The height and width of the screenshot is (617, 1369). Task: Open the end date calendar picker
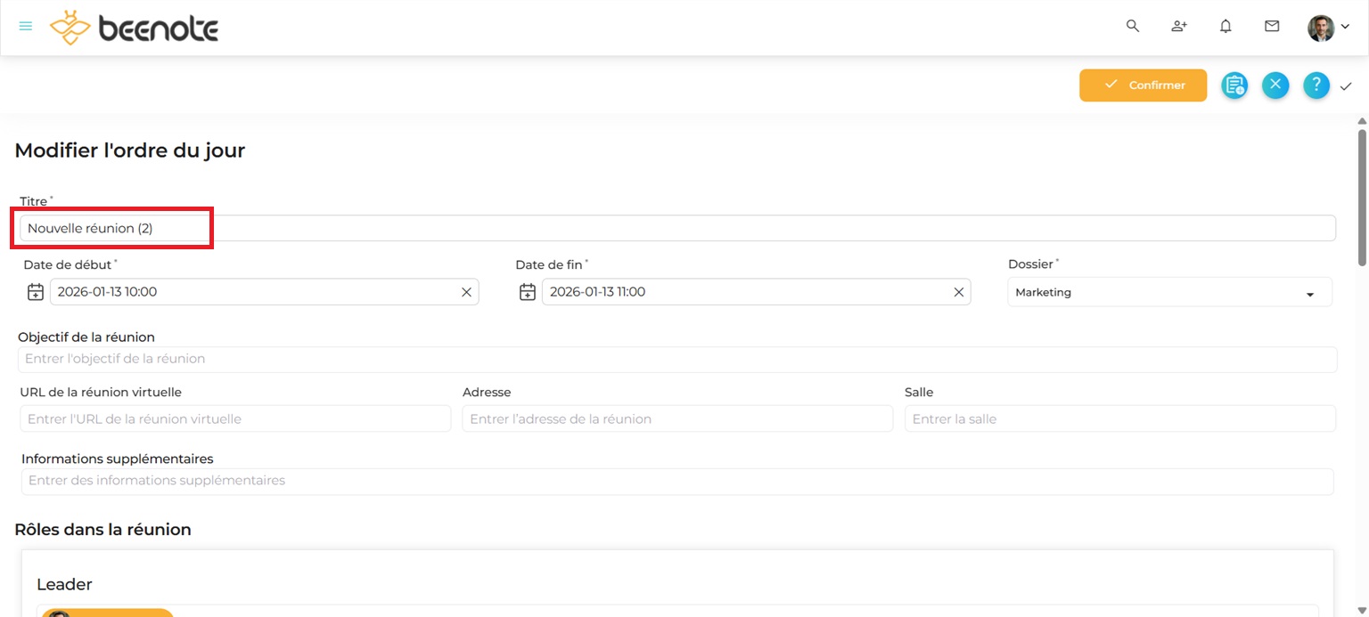[x=528, y=292]
